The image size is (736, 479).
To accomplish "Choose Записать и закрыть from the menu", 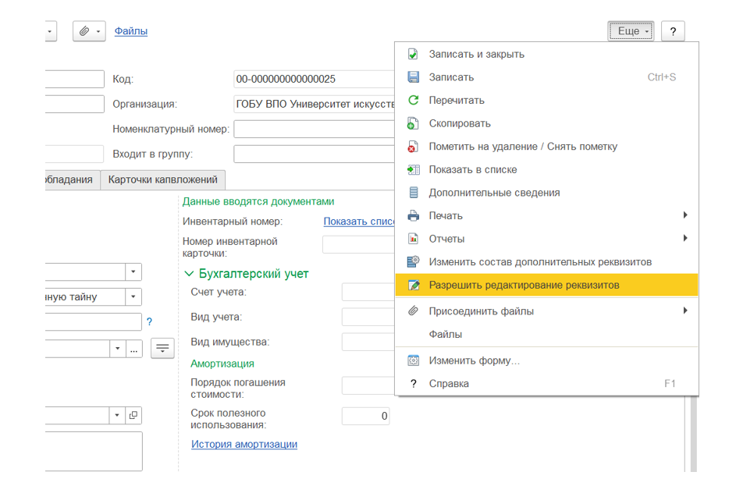I will [546, 55].
